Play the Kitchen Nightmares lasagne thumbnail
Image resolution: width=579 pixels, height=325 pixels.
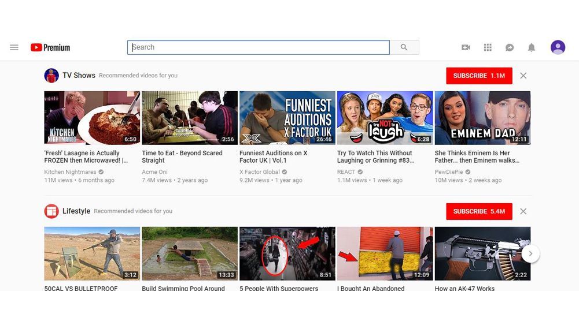coord(92,118)
